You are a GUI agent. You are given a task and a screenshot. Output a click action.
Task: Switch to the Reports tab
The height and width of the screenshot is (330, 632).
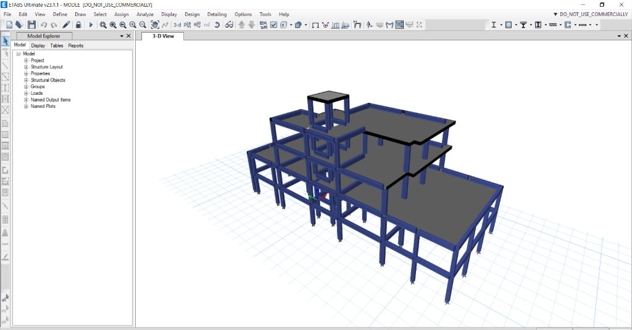click(x=76, y=46)
